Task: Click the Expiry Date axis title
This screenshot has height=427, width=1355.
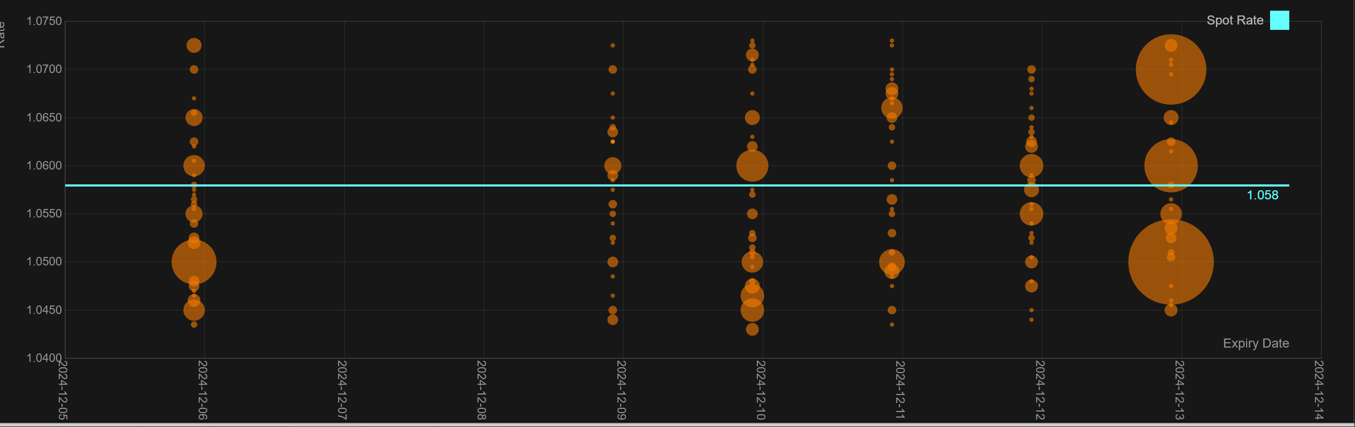Action: 1256,343
